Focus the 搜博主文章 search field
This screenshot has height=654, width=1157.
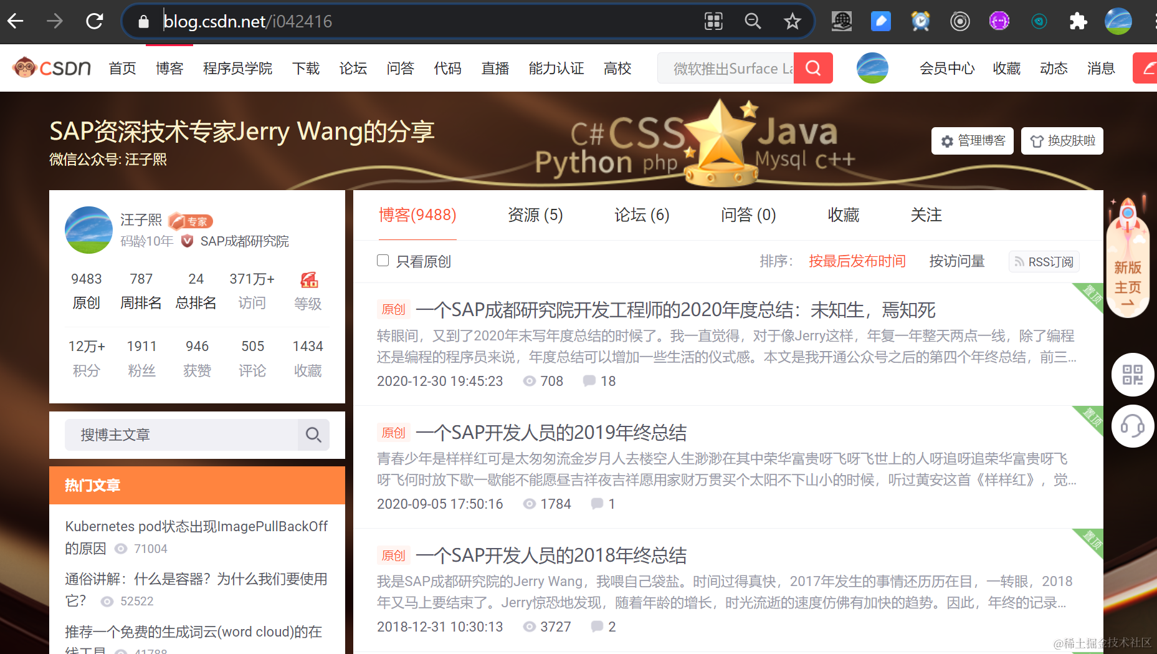(x=181, y=435)
